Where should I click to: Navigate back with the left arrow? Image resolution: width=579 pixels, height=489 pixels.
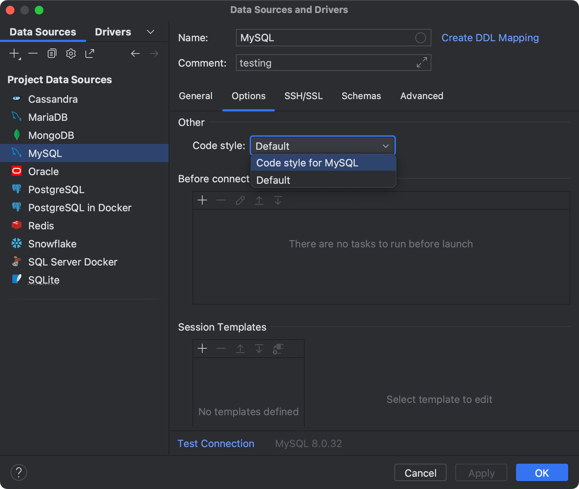pos(135,53)
